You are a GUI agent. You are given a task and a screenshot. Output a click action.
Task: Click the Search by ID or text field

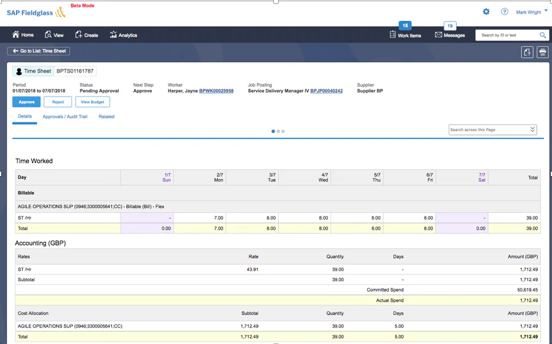(x=507, y=35)
